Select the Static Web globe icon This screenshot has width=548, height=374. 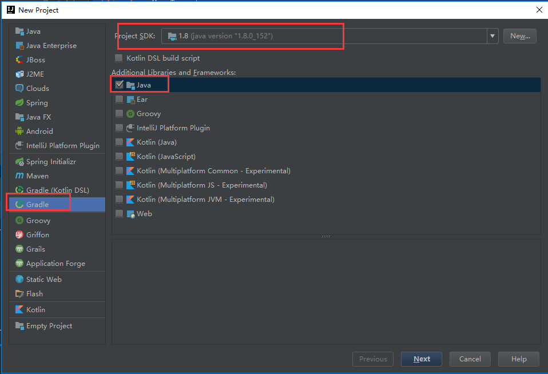click(19, 279)
